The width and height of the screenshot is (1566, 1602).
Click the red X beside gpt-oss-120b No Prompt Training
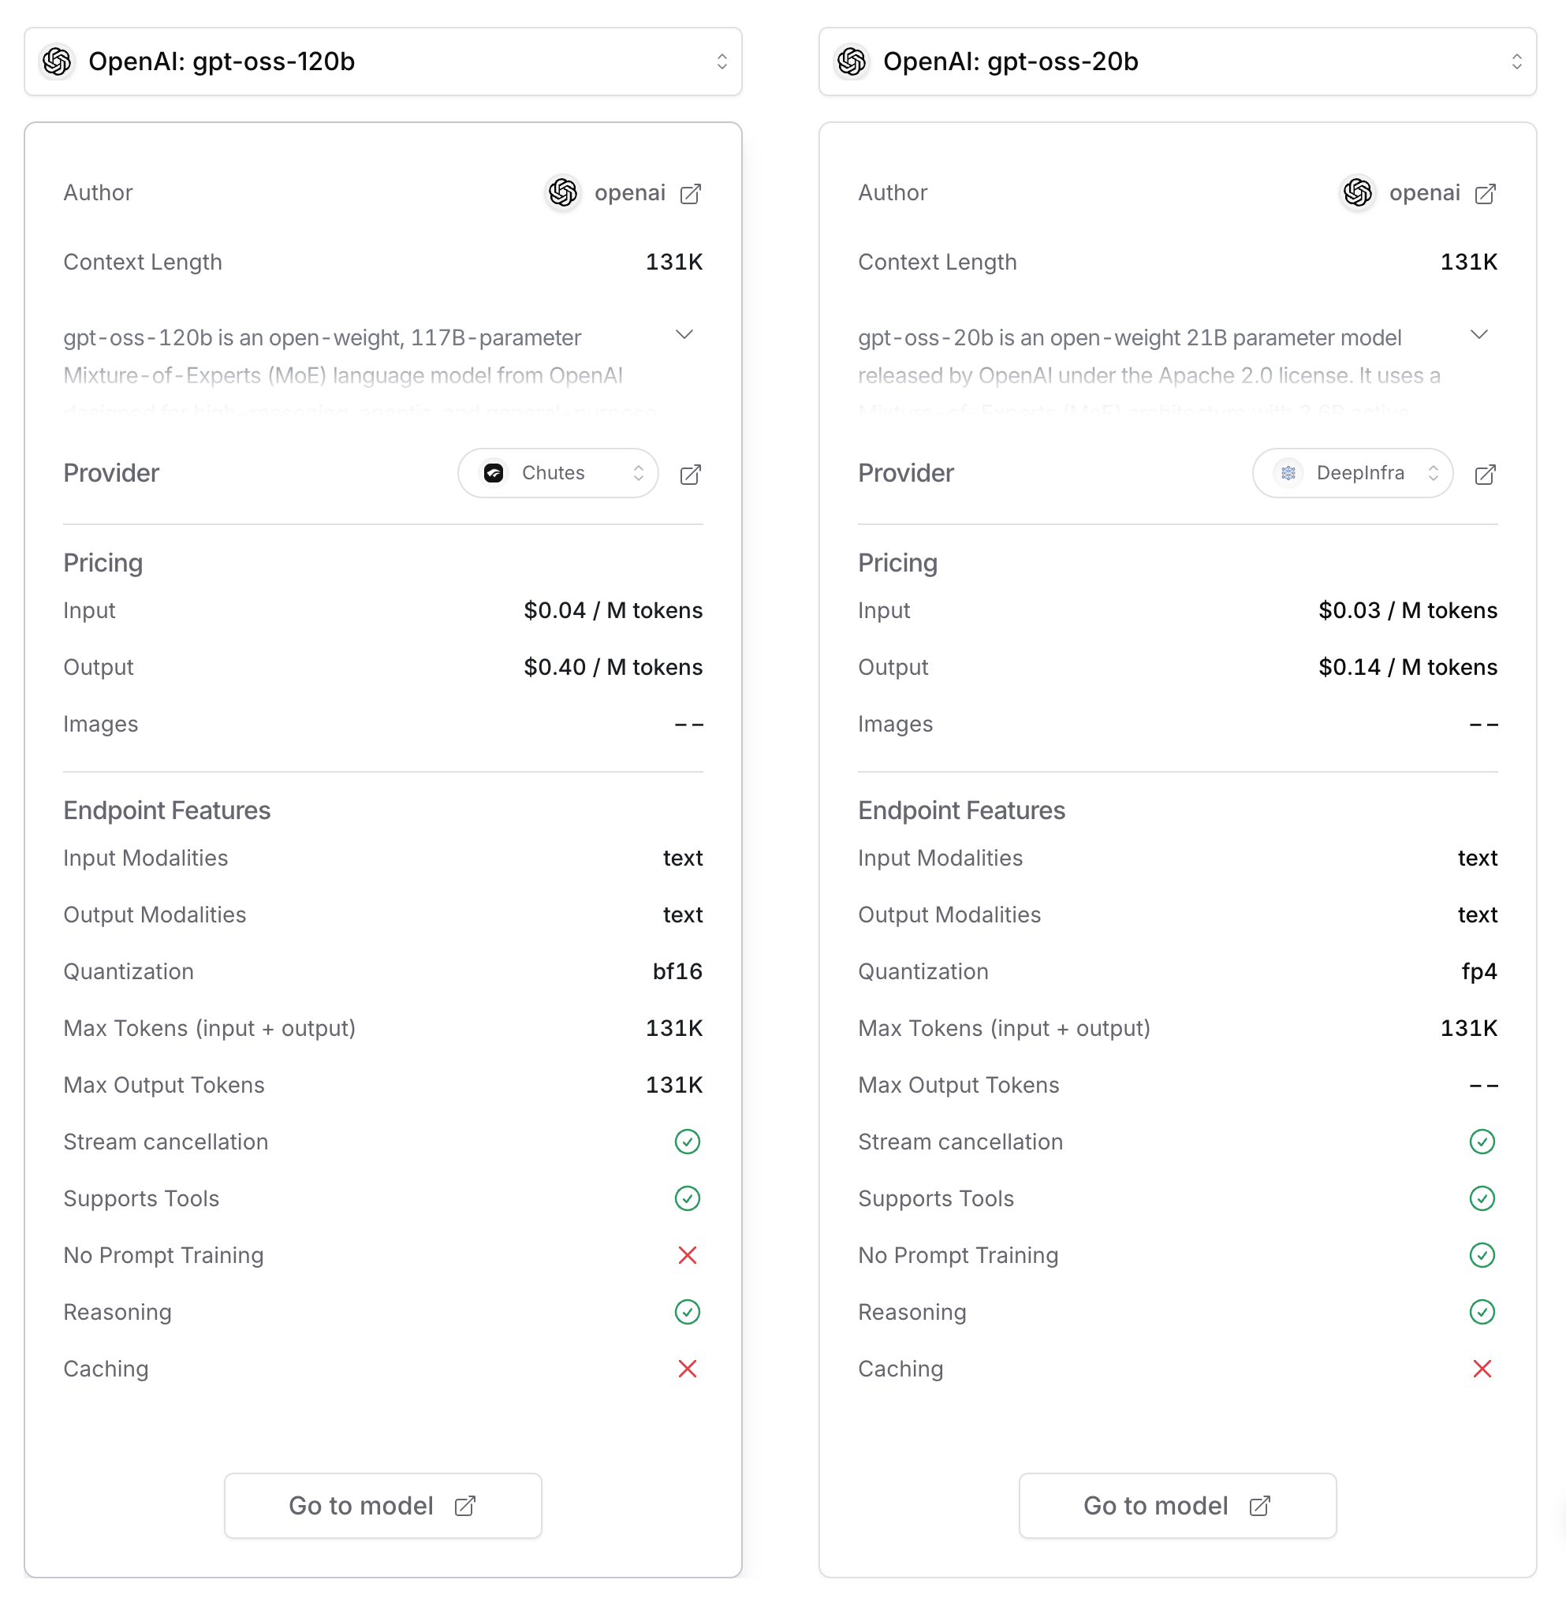[x=687, y=1255]
